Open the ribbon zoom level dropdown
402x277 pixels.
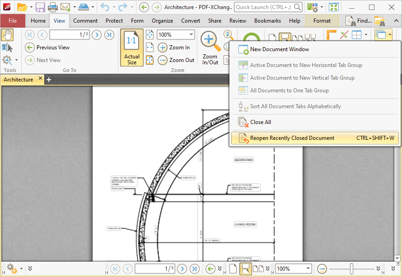pos(191,35)
